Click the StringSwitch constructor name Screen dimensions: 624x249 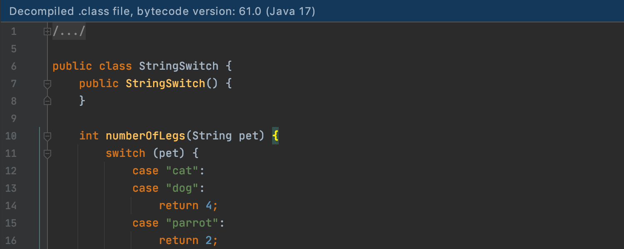165,84
